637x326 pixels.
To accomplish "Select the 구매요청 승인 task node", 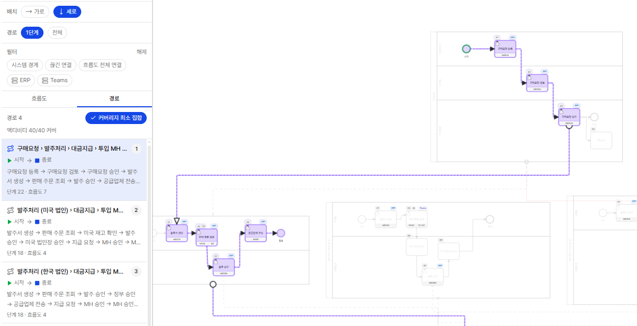I will 569,117.
